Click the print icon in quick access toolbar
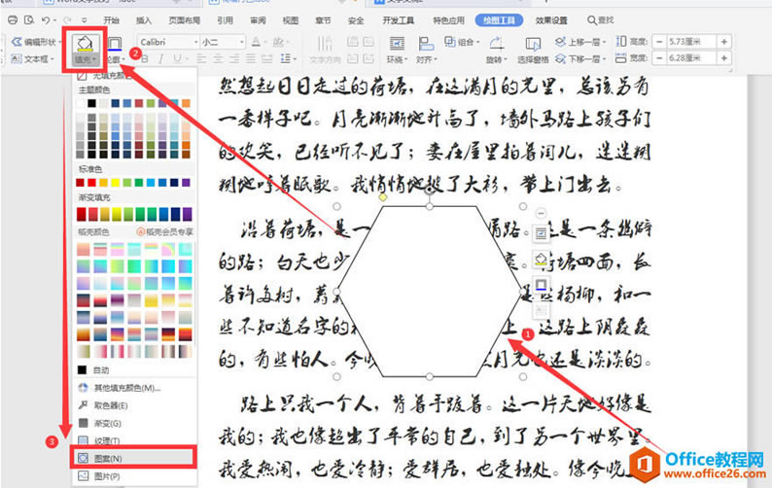Image resolution: width=772 pixels, height=488 pixels. (13, 20)
